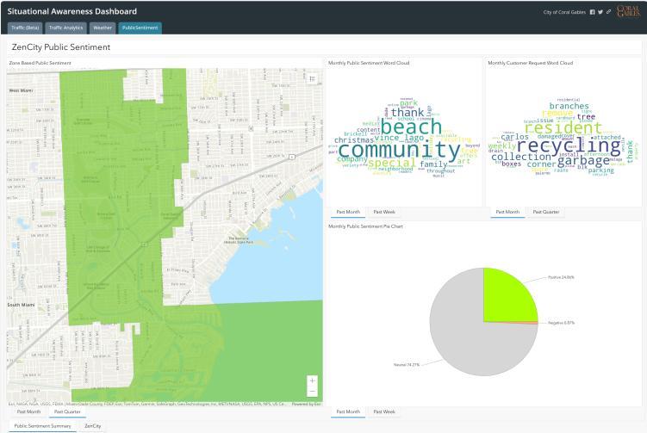Switch to the Weather tab
647x433 pixels.
point(103,28)
